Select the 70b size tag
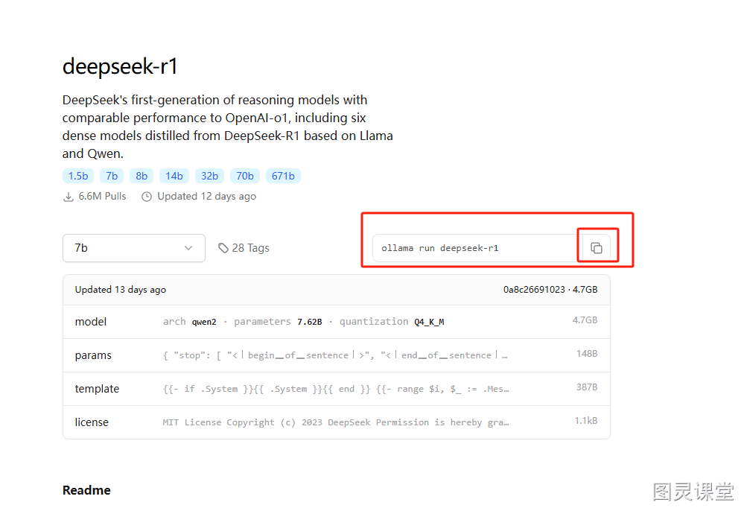This screenshot has width=741, height=508. (x=245, y=176)
